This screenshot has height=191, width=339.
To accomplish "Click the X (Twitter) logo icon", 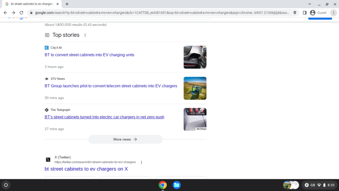I will click(x=48, y=160).
